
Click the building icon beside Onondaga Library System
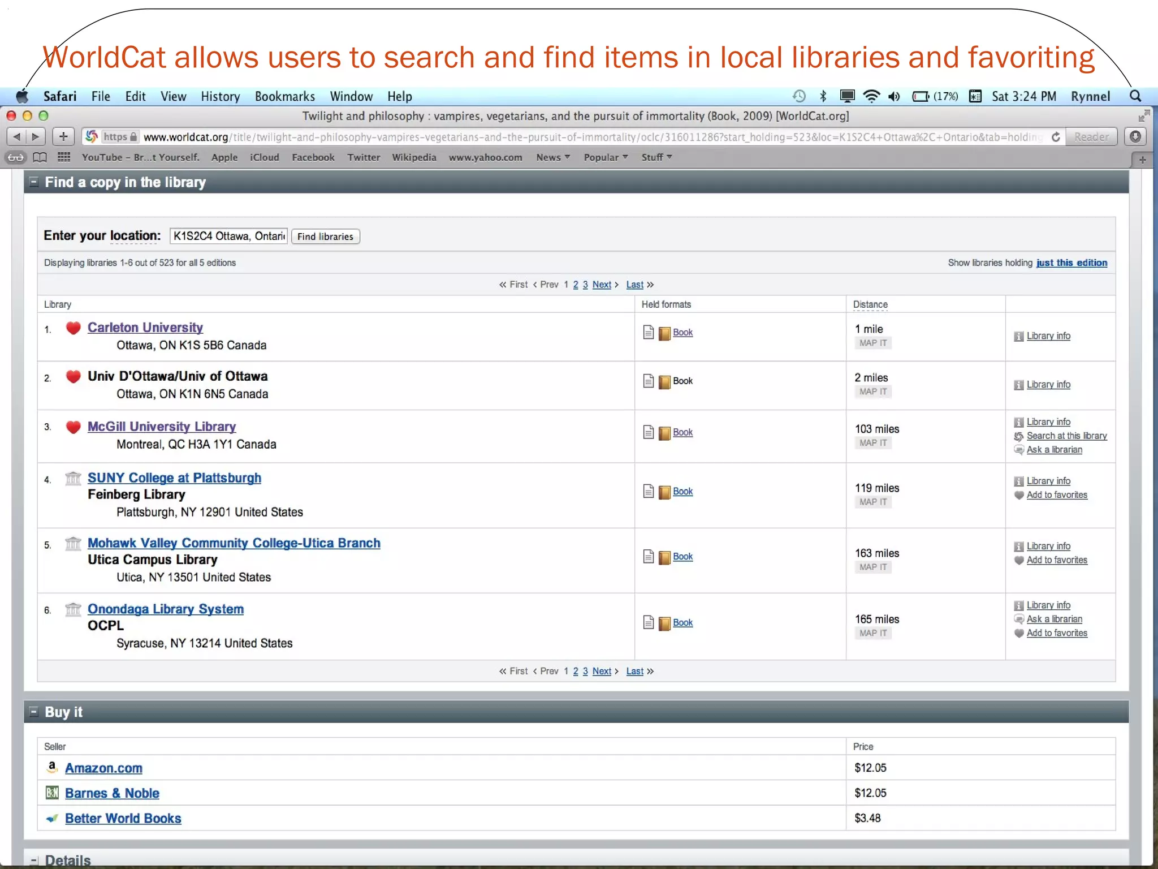pos(73,609)
